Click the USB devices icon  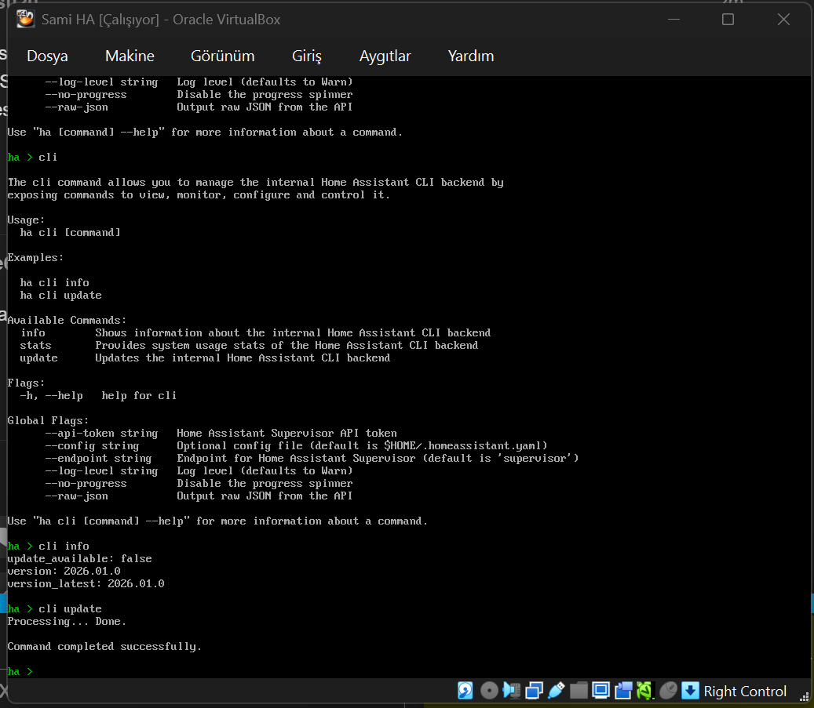(556, 691)
